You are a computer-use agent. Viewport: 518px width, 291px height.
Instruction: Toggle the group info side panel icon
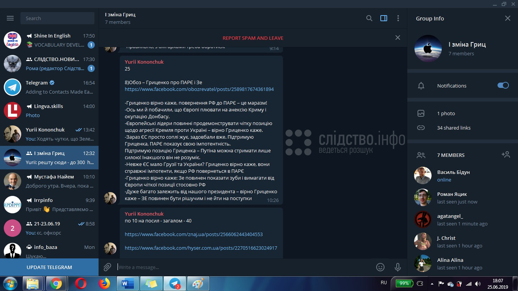pos(384,18)
